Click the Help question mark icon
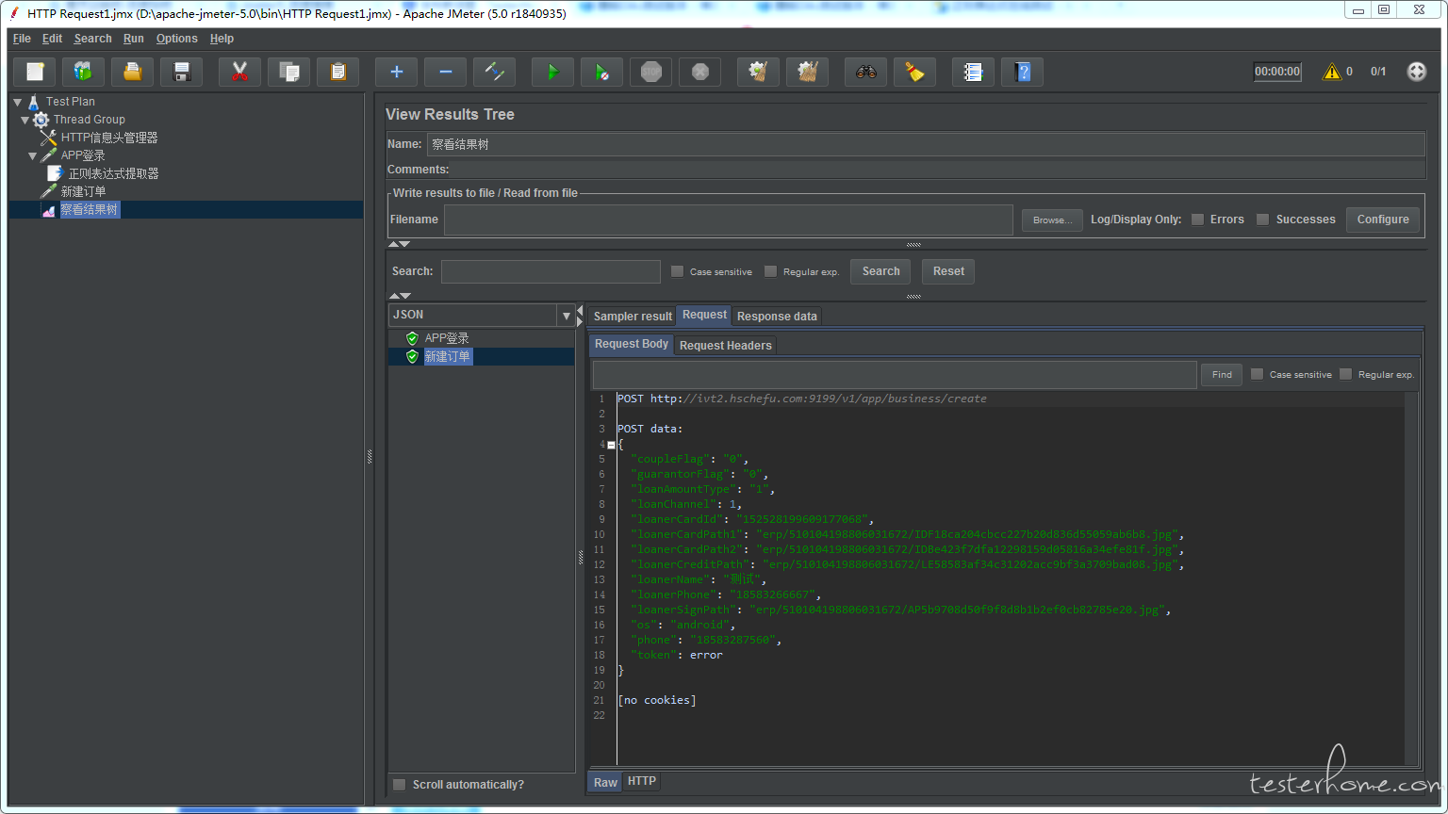 tap(1023, 72)
